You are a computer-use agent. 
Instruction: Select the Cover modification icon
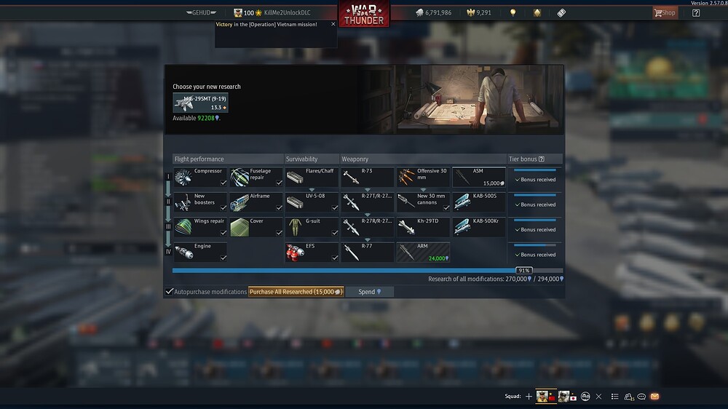[240, 228]
